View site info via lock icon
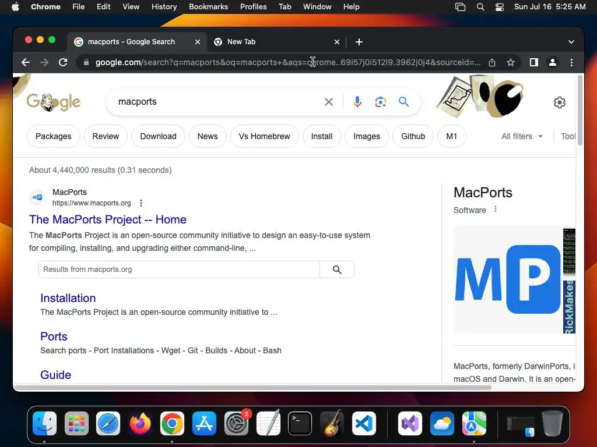The height and width of the screenshot is (447, 597). pyautogui.click(x=86, y=62)
